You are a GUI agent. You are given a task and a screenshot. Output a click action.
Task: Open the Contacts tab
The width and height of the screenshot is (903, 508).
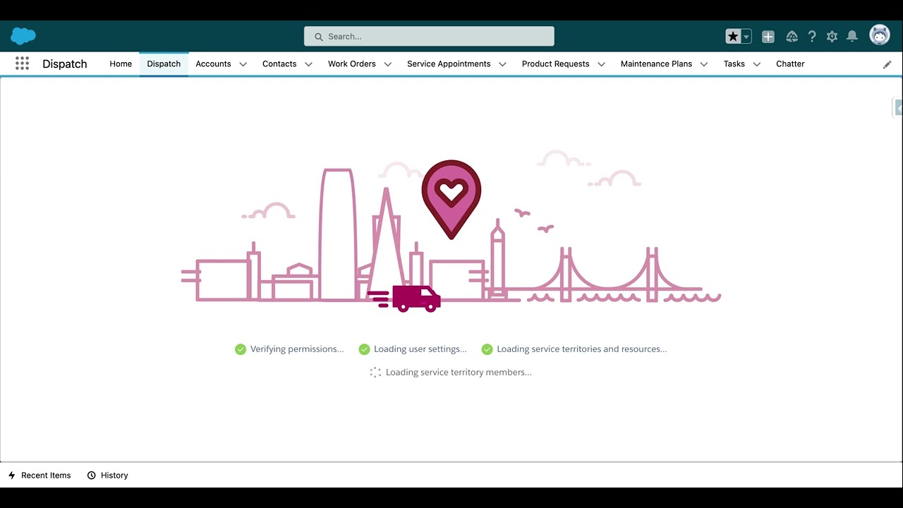279,64
